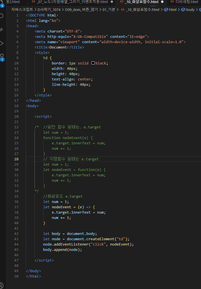Click 'text-align: center;' declaration
This screenshot has height=289, width=201.
(x=72, y=79)
